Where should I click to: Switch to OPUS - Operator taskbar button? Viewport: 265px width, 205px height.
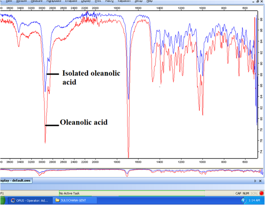[30, 200]
